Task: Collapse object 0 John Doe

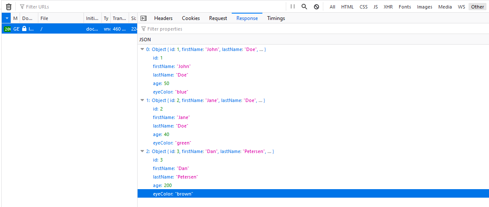Action: pos(142,49)
